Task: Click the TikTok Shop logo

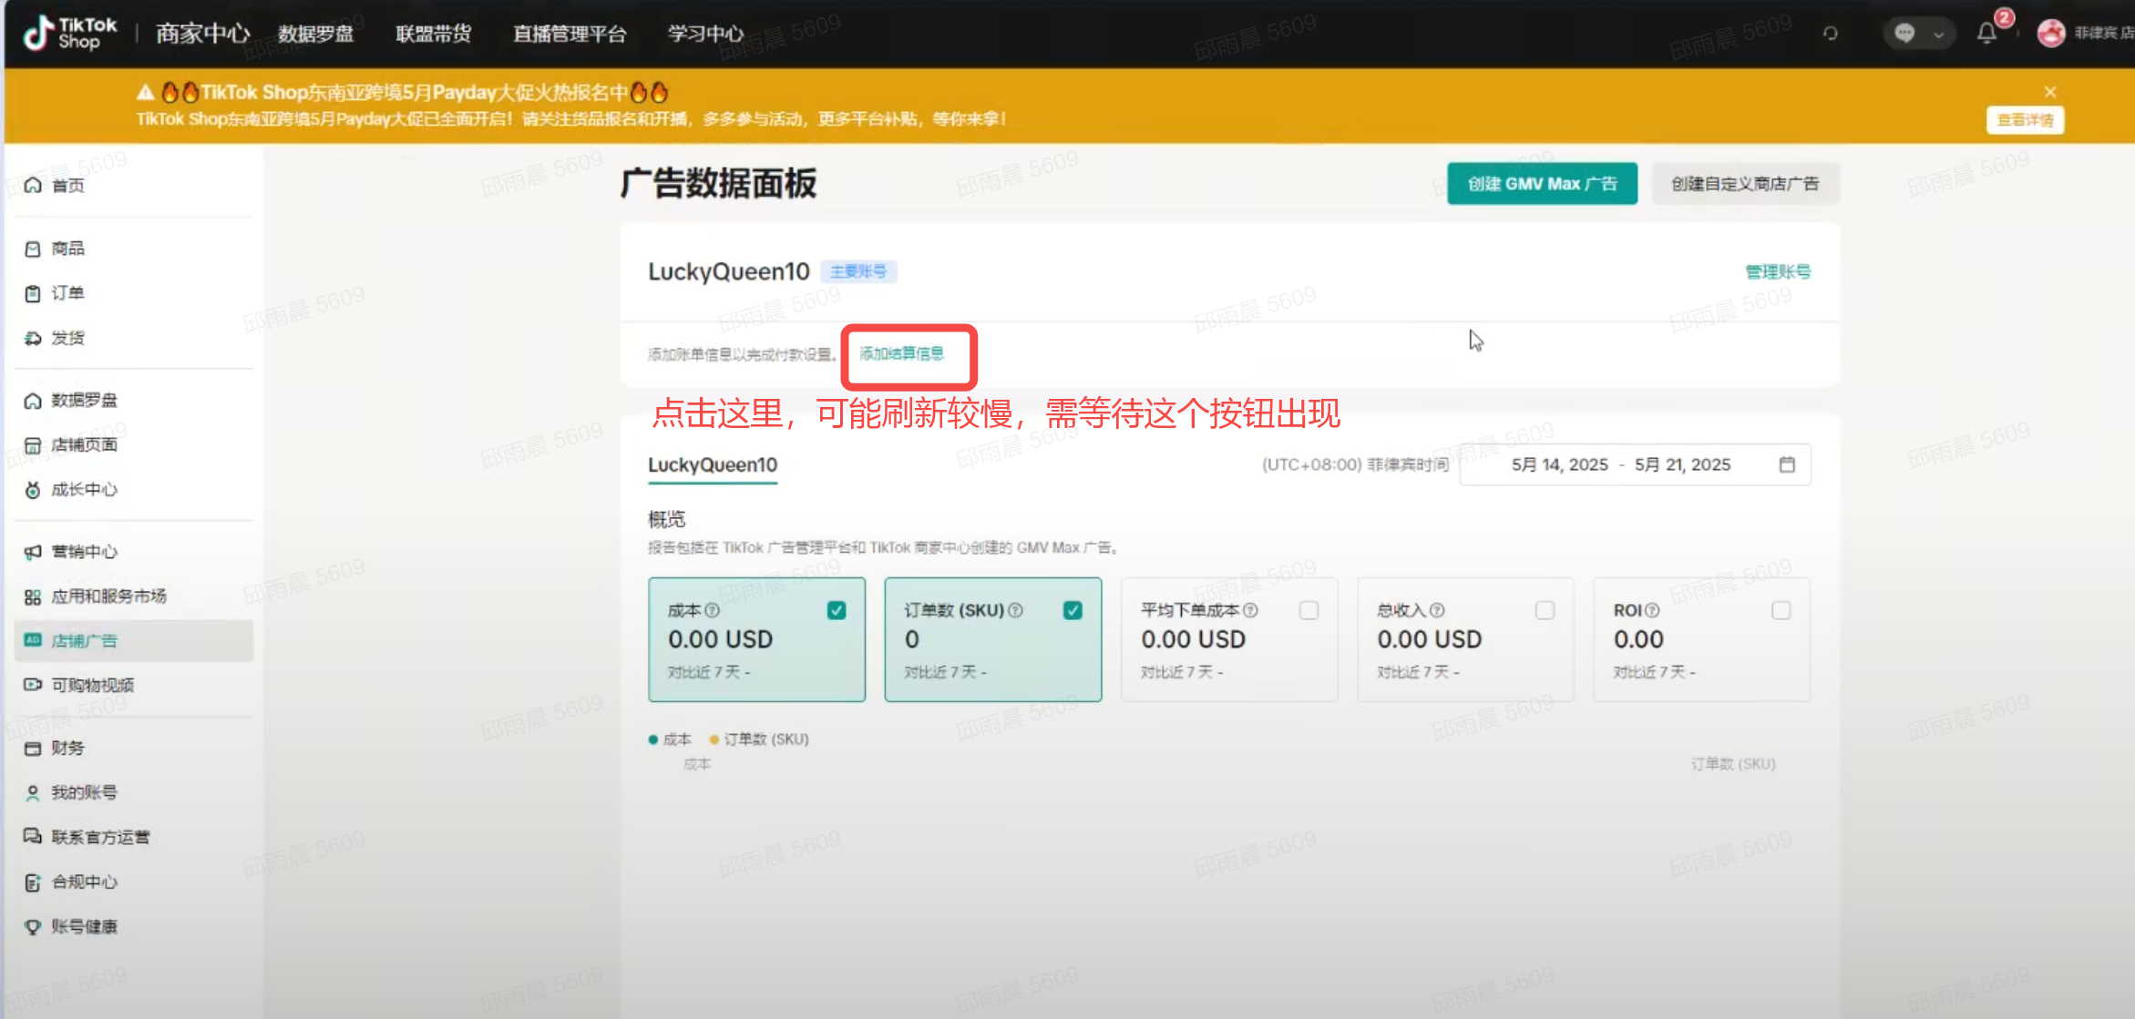Action: pyautogui.click(x=70, y=33)
